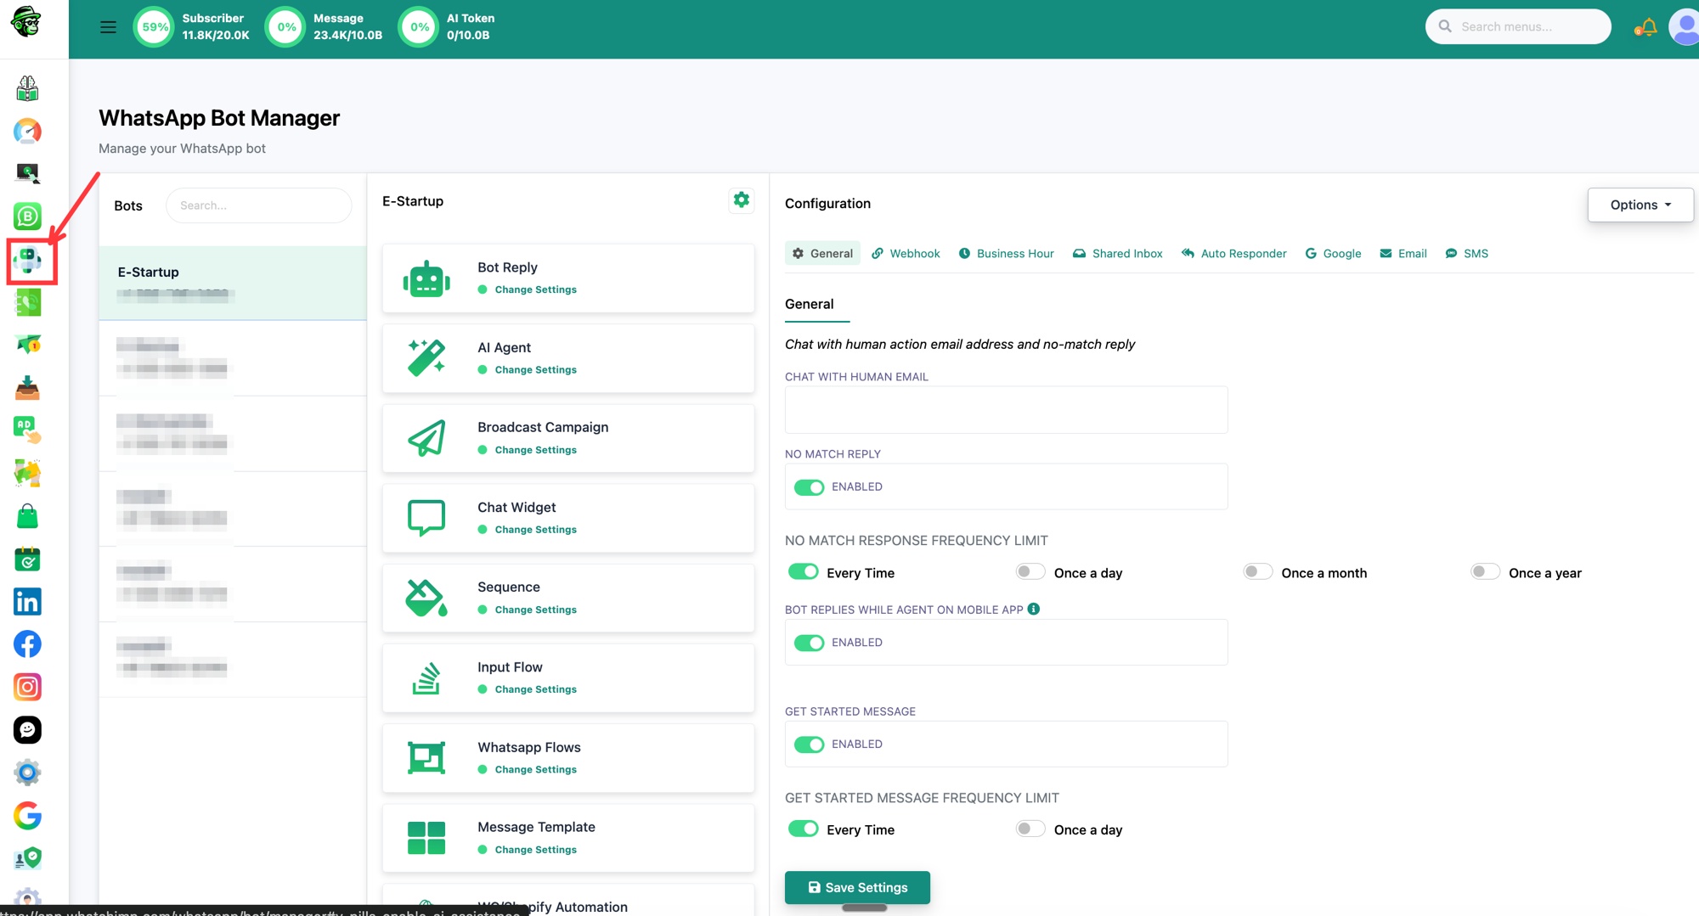Toggle Bot Replies While Agent On Mobile
This screenshot has width=1699, height=916.
(x=809, y=643)
